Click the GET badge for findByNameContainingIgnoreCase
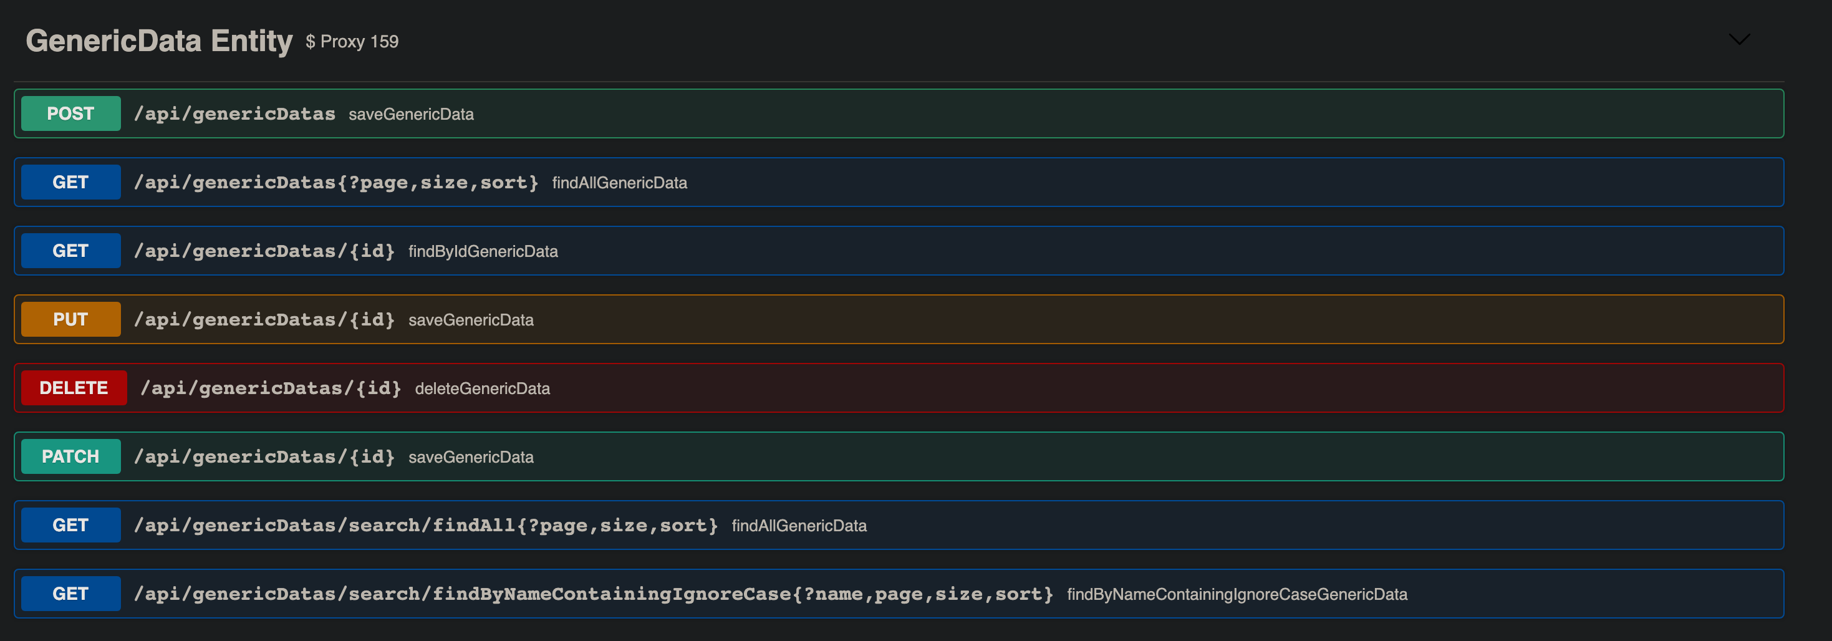The width and height of the screenshot is (1832, 641). (x=70, y=592)
